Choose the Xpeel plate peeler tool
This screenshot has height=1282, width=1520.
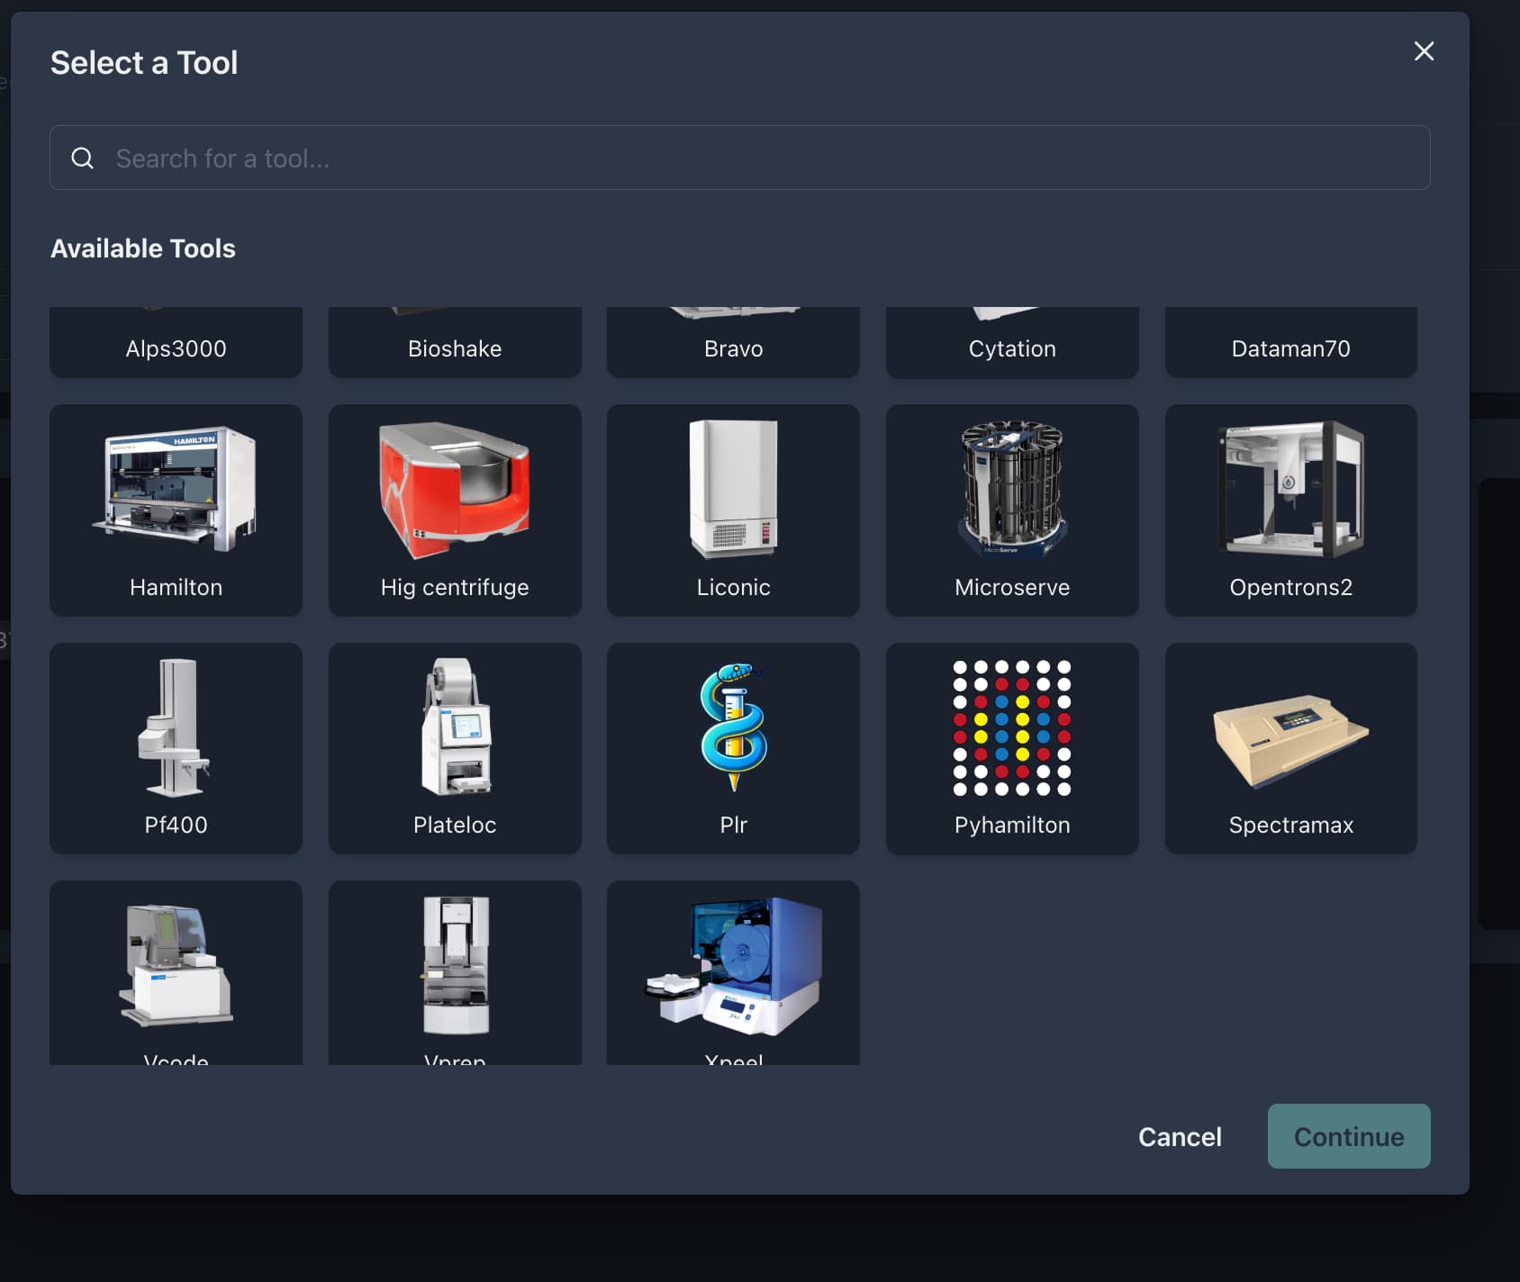(733, 972)
